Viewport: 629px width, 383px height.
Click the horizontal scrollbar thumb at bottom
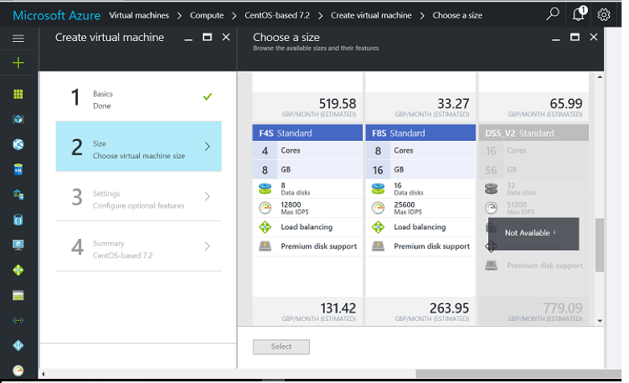518,374
